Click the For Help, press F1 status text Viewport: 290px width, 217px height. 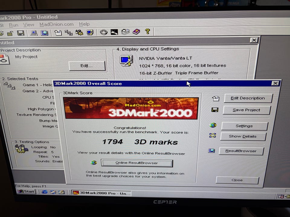pos(31,186)
